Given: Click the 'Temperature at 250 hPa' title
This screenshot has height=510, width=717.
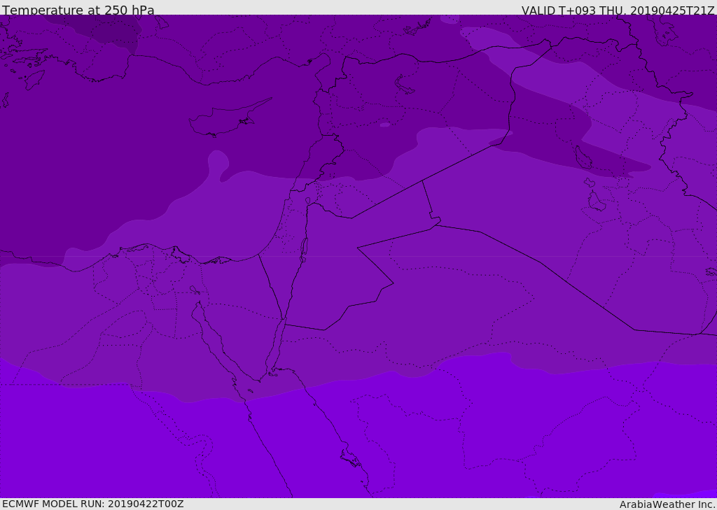Looking at the screenshot, I should 78,10.
